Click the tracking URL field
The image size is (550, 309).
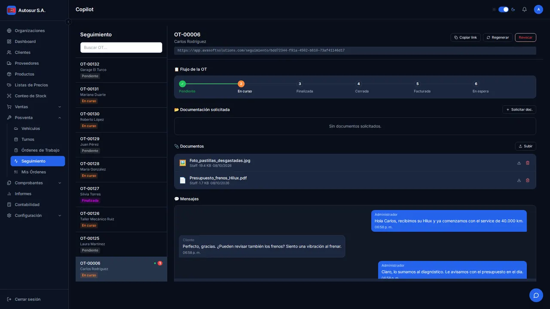[x=355, y=51]
